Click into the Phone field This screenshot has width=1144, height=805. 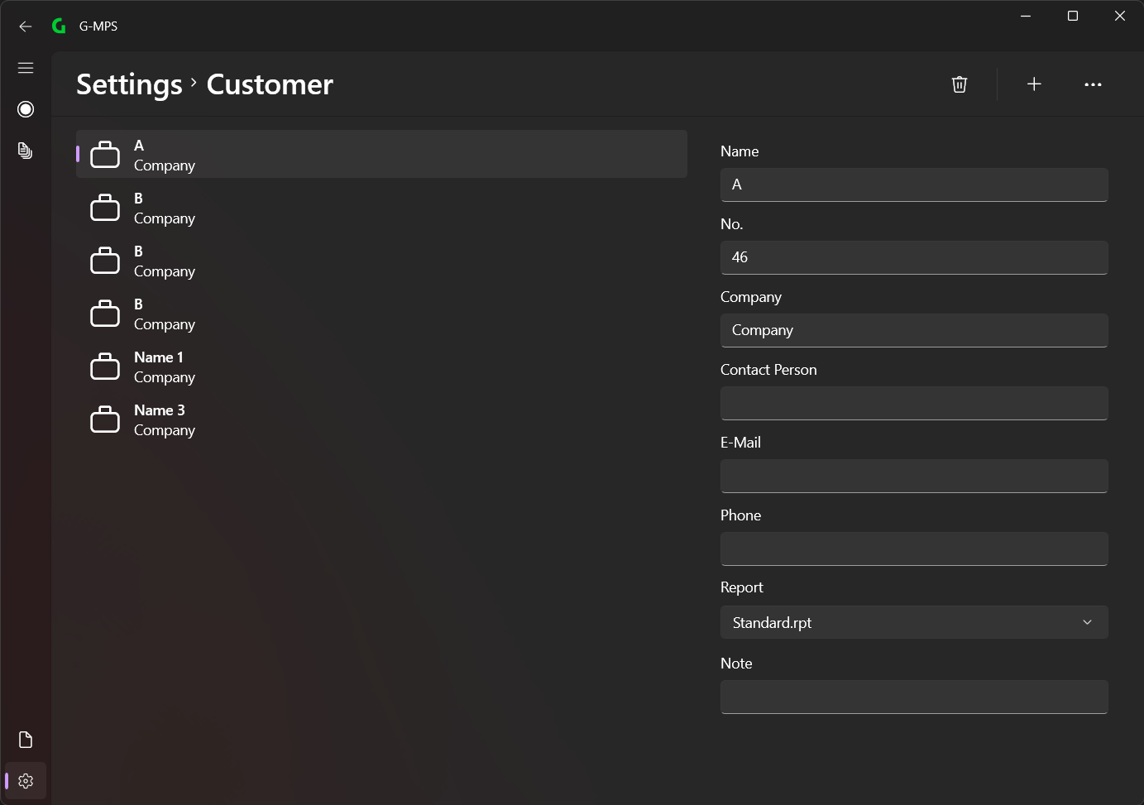point(914,549)
